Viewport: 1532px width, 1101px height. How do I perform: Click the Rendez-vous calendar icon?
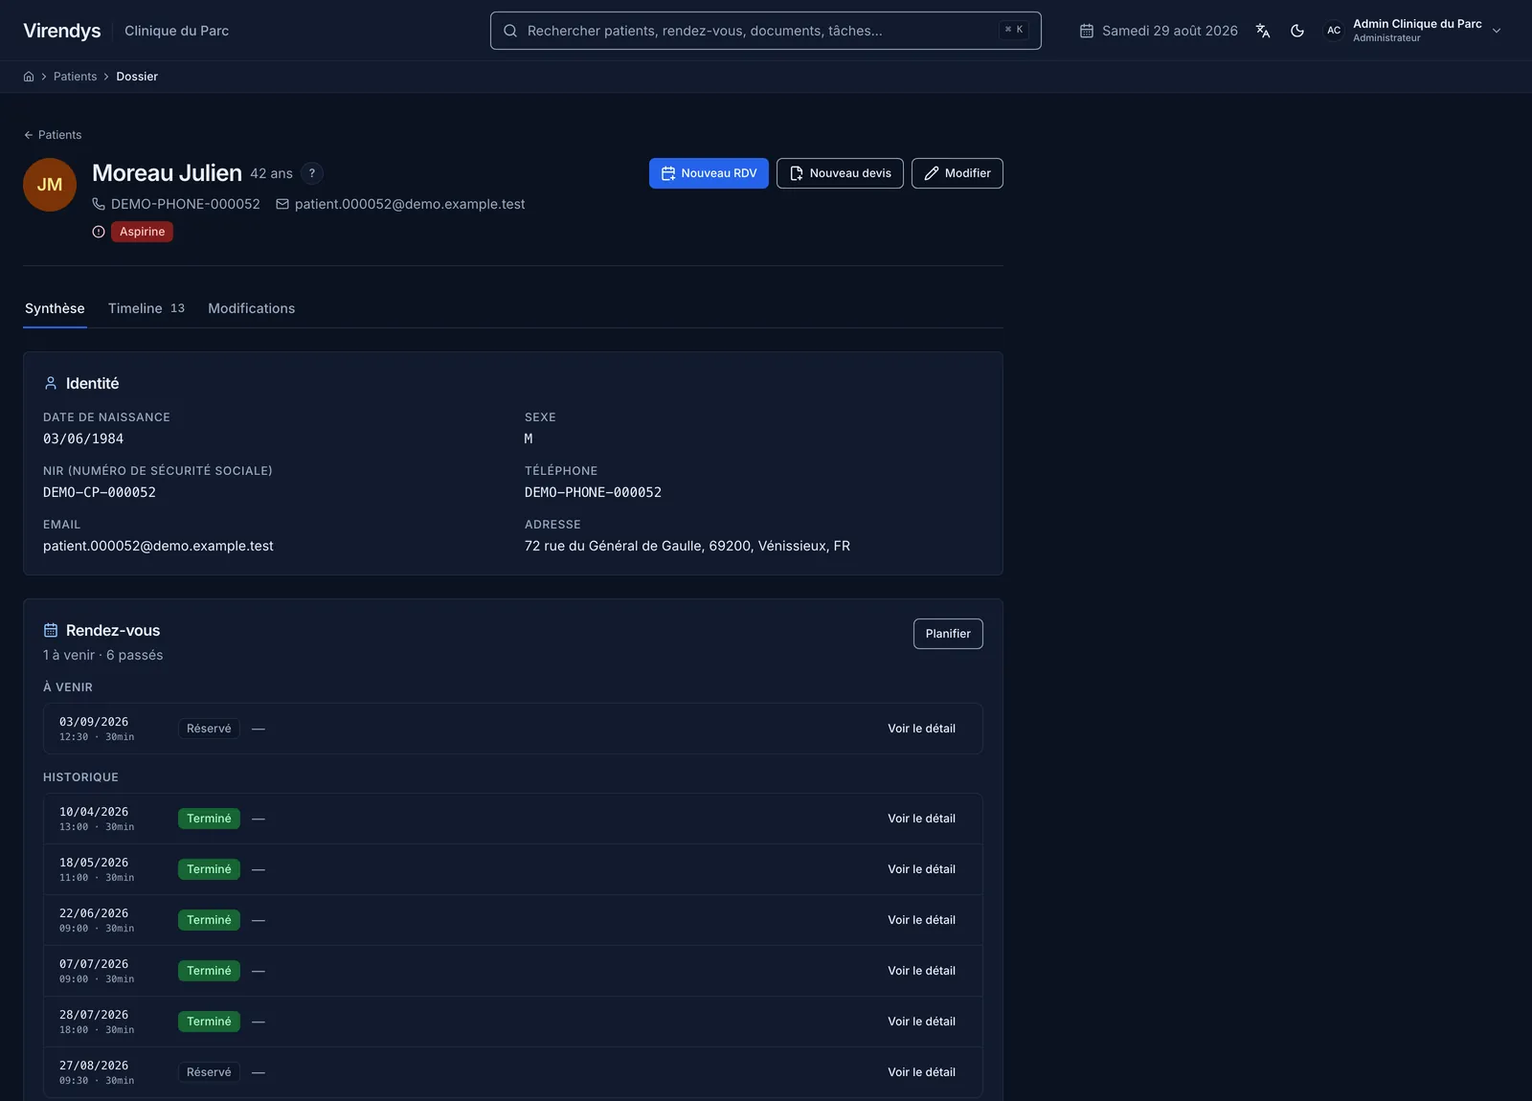(x=51, y=630)
